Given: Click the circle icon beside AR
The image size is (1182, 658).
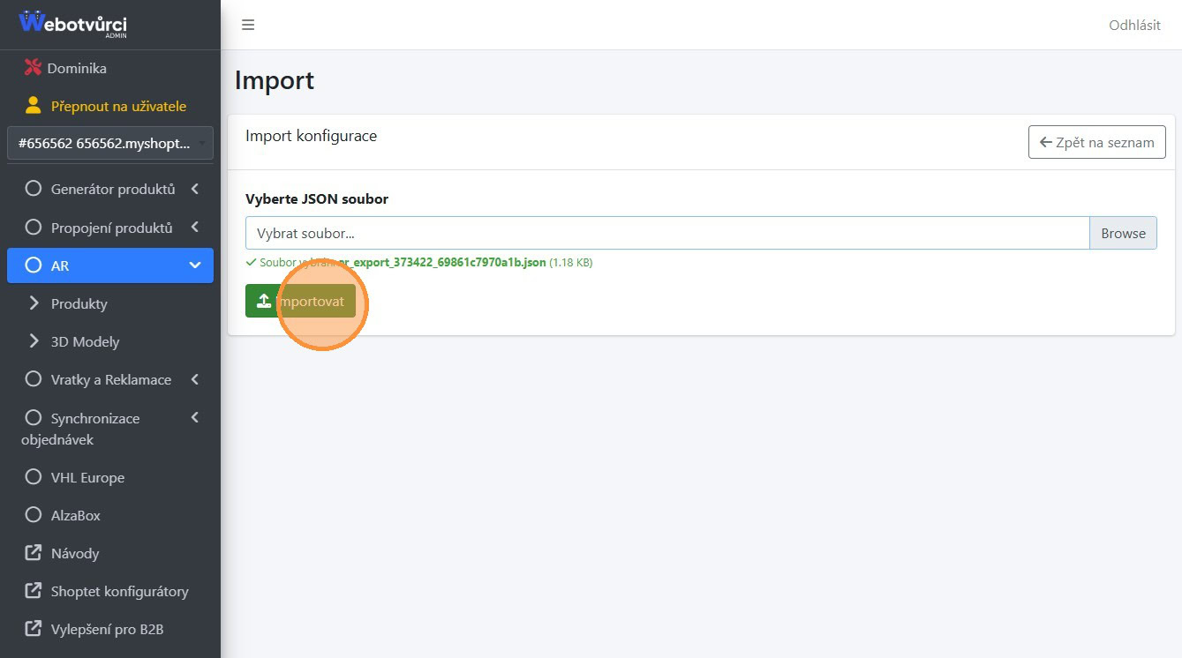Looking at the screenshot, I should pyautogui.click(x=34, y=265).
